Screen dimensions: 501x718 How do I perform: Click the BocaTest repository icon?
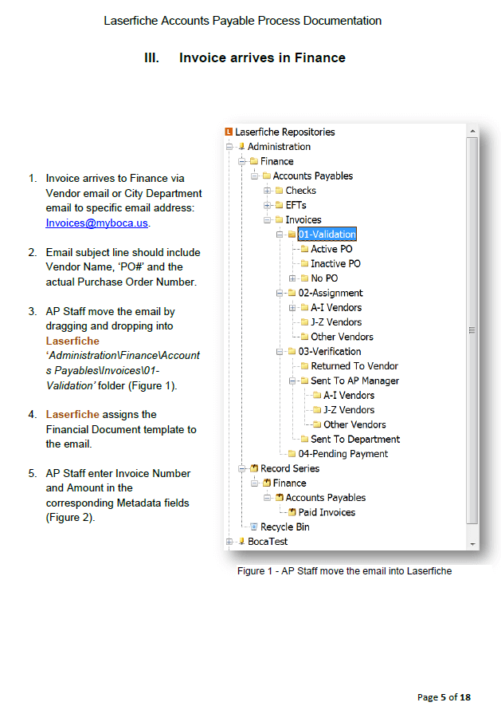tap(241, 542)
